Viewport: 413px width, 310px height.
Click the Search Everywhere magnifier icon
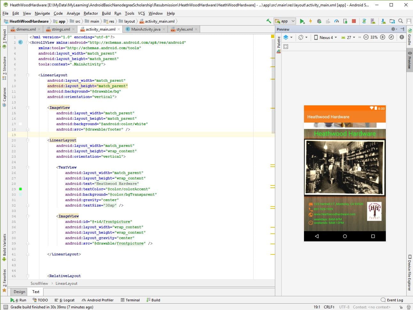point(401,21)
